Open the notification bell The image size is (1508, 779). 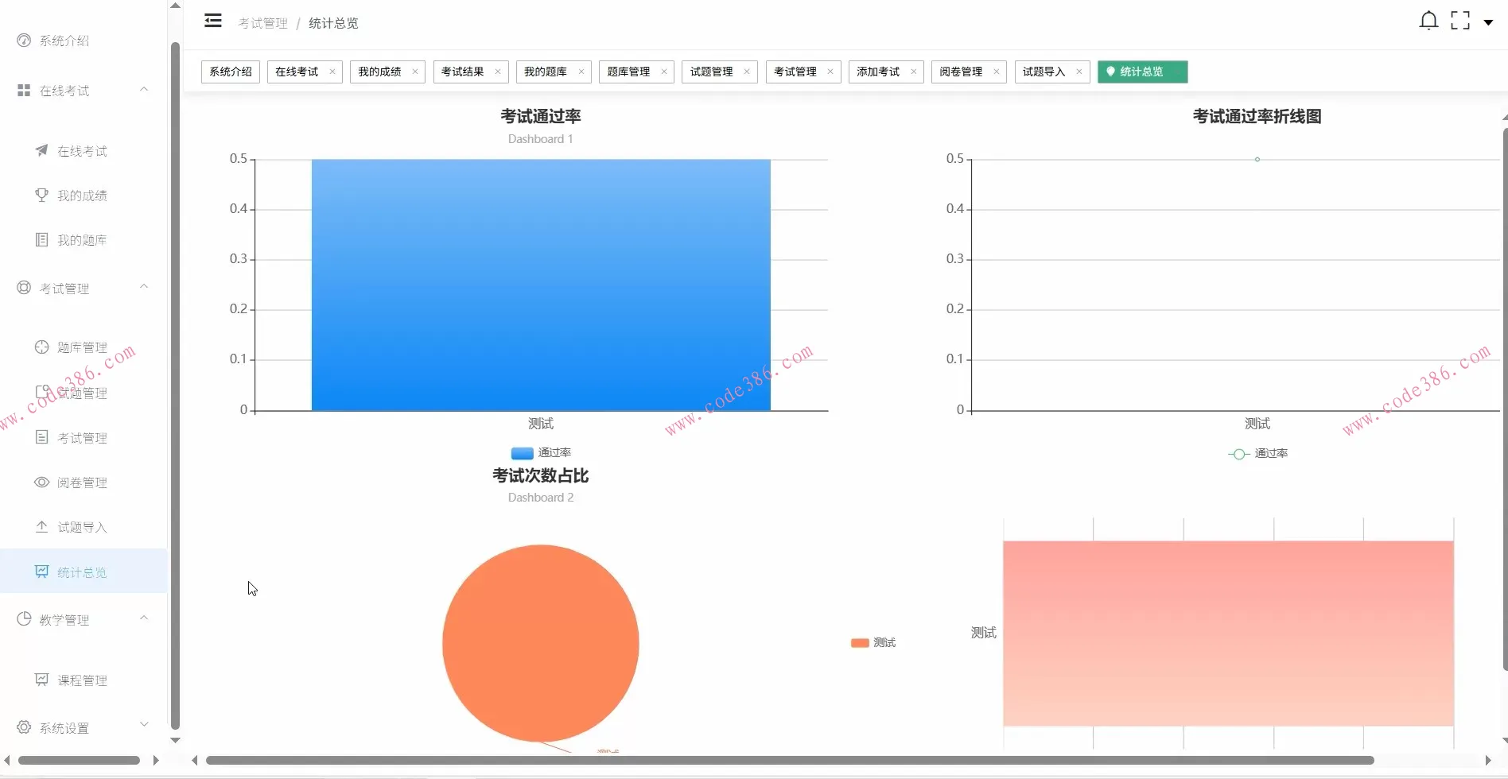1428,21
